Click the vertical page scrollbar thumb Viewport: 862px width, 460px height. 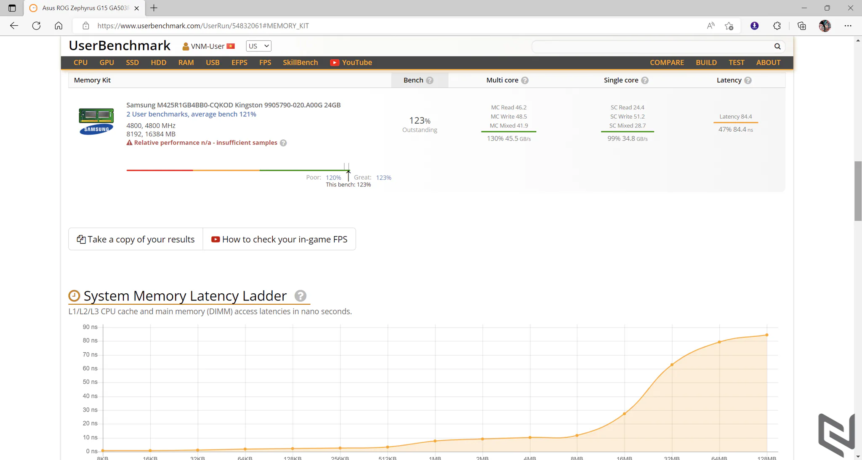point(858,191)
